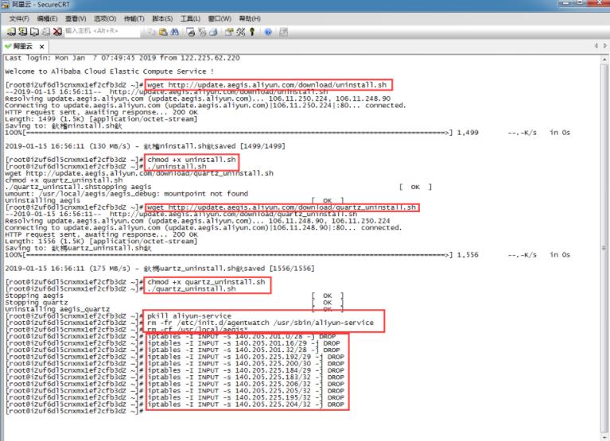Click the SecureCRT title bar app icon
This screenshot has height=441, width=610.
5,4
